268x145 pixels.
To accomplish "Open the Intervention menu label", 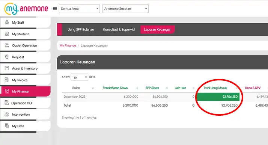I will pos(21,115).
